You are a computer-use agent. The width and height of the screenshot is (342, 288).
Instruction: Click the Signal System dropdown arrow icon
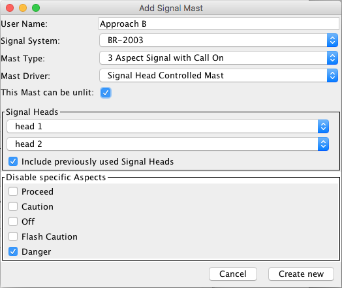point(332,40)
